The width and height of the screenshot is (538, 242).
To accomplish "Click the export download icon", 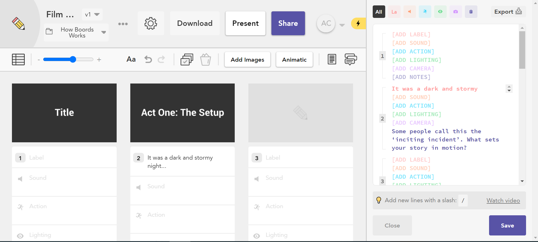I will [x=519, y=11].
